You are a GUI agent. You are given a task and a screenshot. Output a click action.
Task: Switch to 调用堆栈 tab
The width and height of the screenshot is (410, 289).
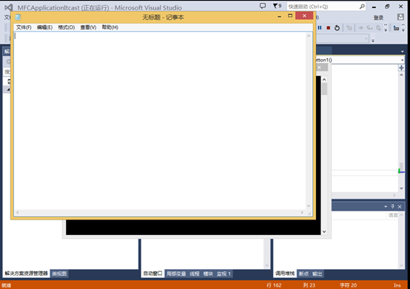(x=285, y=273)
